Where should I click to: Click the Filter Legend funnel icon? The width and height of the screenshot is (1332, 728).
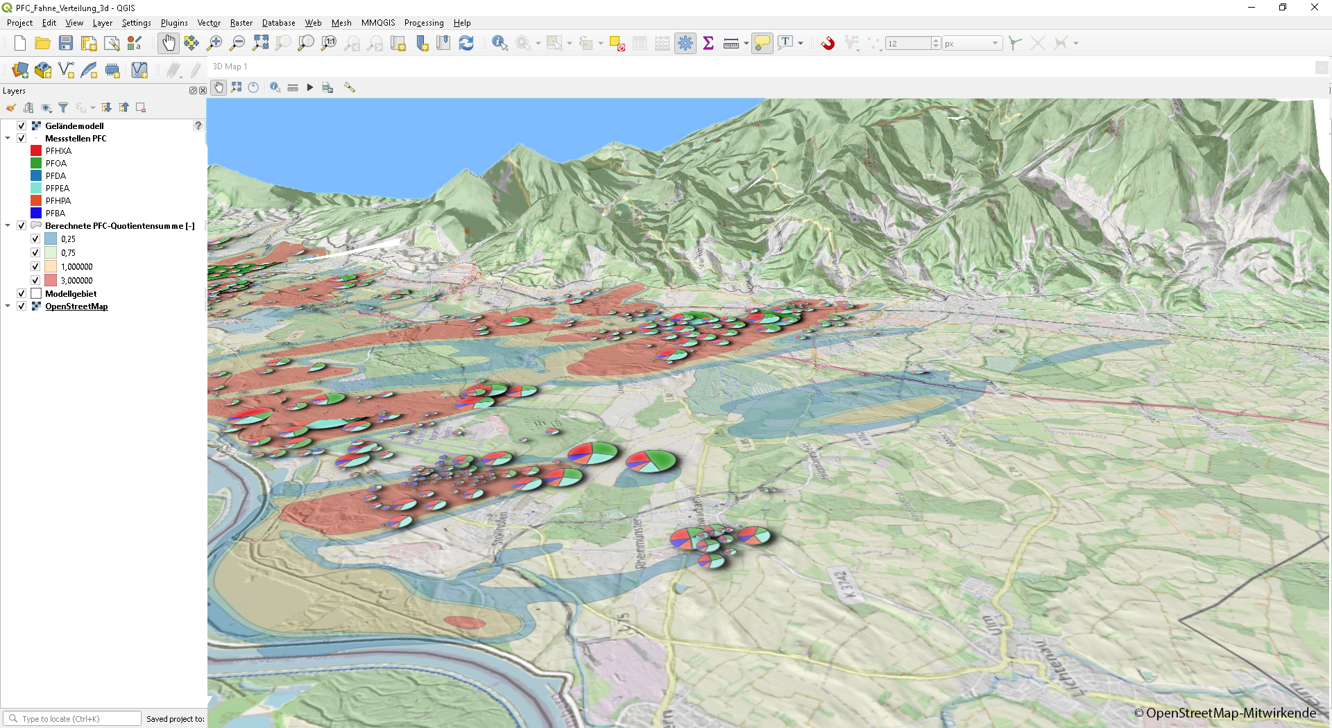click(x=63, y=107)
